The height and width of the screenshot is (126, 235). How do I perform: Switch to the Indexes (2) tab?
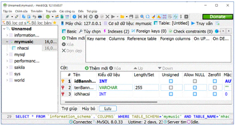[116, 31]
